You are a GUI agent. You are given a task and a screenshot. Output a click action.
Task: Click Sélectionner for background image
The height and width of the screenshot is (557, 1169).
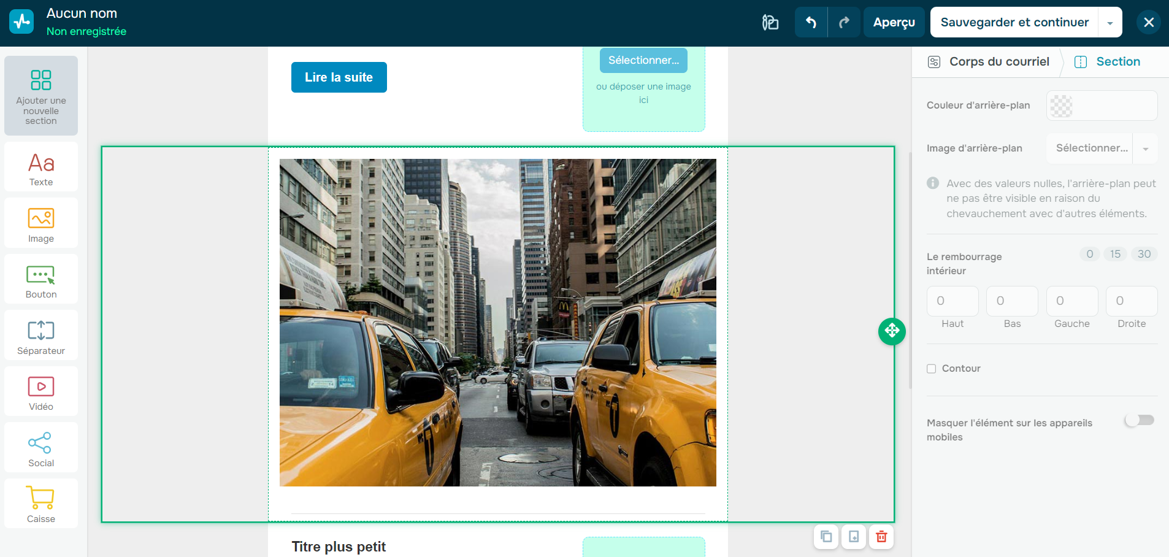pos(1090,148)
